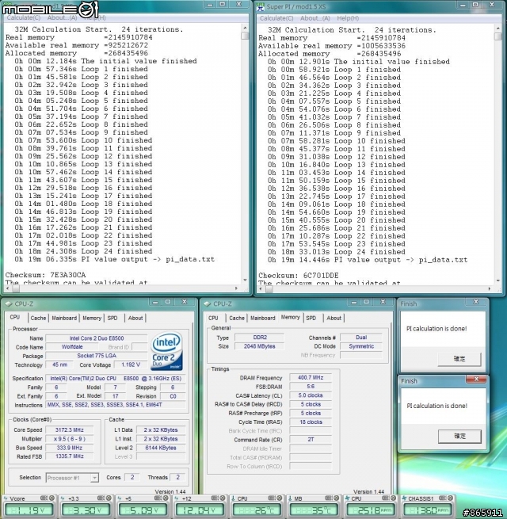
Task: Switch to SPD tab in left CPU-Z
Action: (x=112, y=318)
